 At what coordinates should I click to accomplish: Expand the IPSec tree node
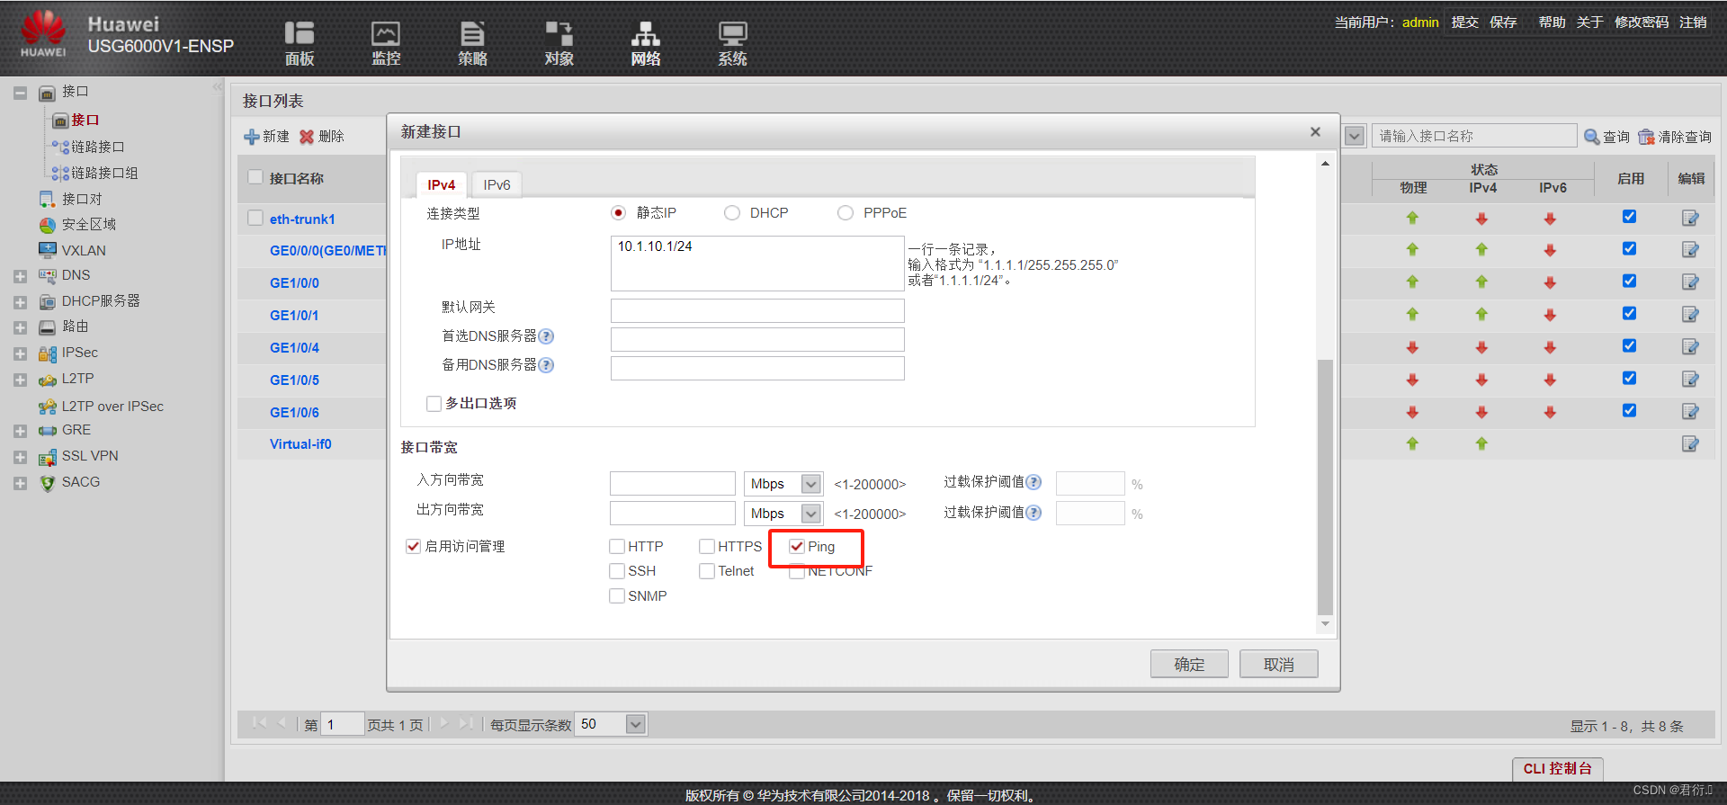click(20, 354)
